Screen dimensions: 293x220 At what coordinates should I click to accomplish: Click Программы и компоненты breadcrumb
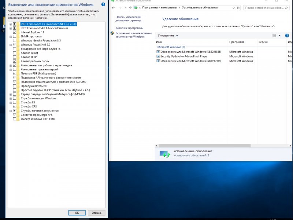[159, 8]
